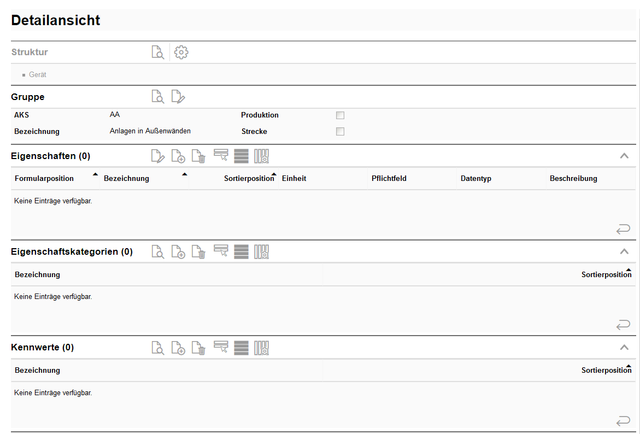
Task: Enable the Produktion checkbox
Action: pyautogui.click(x=340, y=115)
